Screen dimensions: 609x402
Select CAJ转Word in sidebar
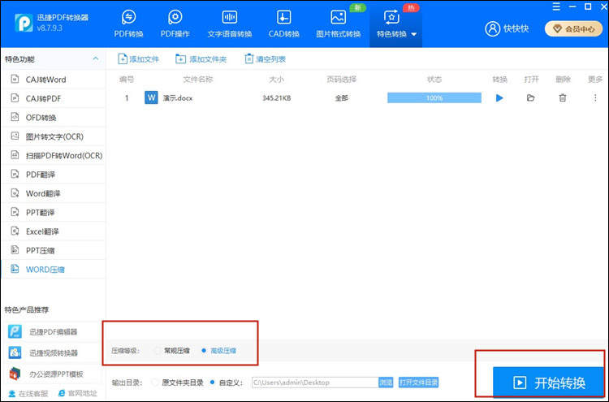click(x=54, y=80)
